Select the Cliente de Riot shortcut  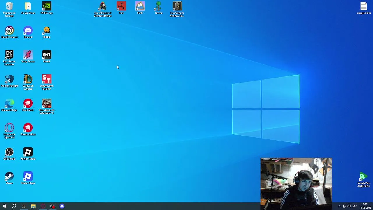28,129
